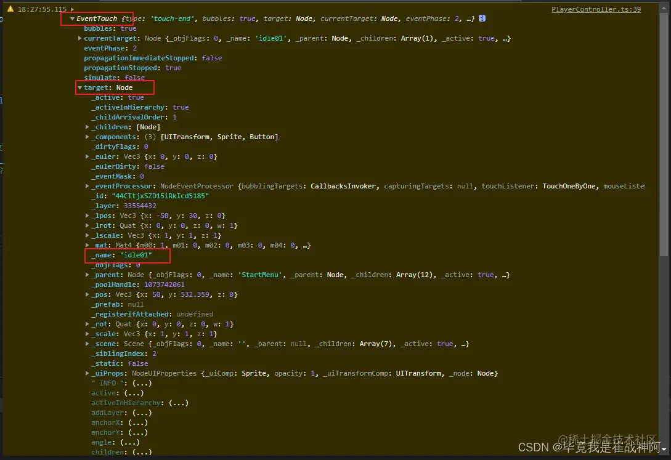The width and height of the screenshot is (671, 460).
Task: Click the _siblingIndex: 2 property
Action: [x=124, y=353]
